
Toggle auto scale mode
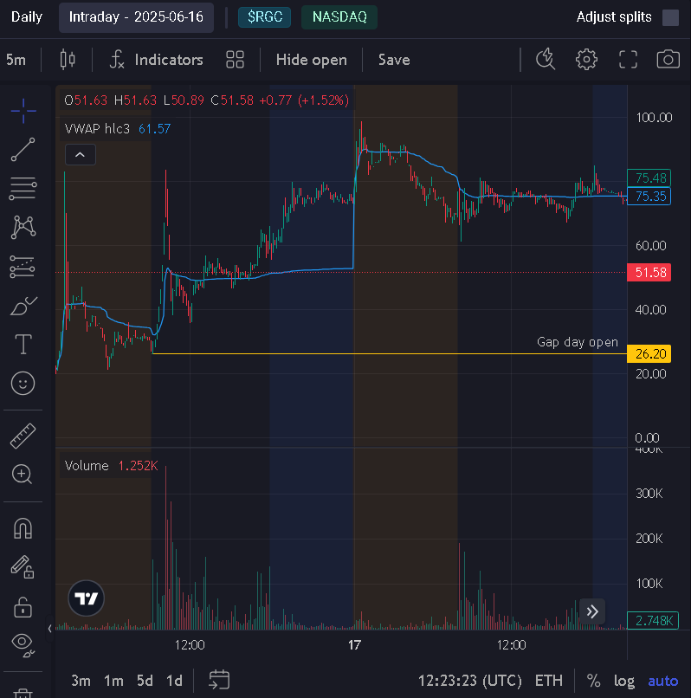(x=663, y=681)
